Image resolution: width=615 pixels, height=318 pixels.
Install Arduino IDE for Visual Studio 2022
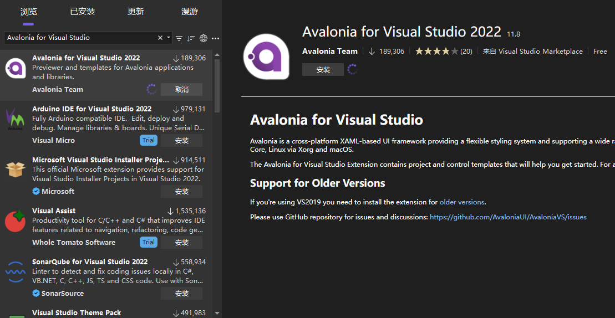pyautogui.click(x=181, y=140)
